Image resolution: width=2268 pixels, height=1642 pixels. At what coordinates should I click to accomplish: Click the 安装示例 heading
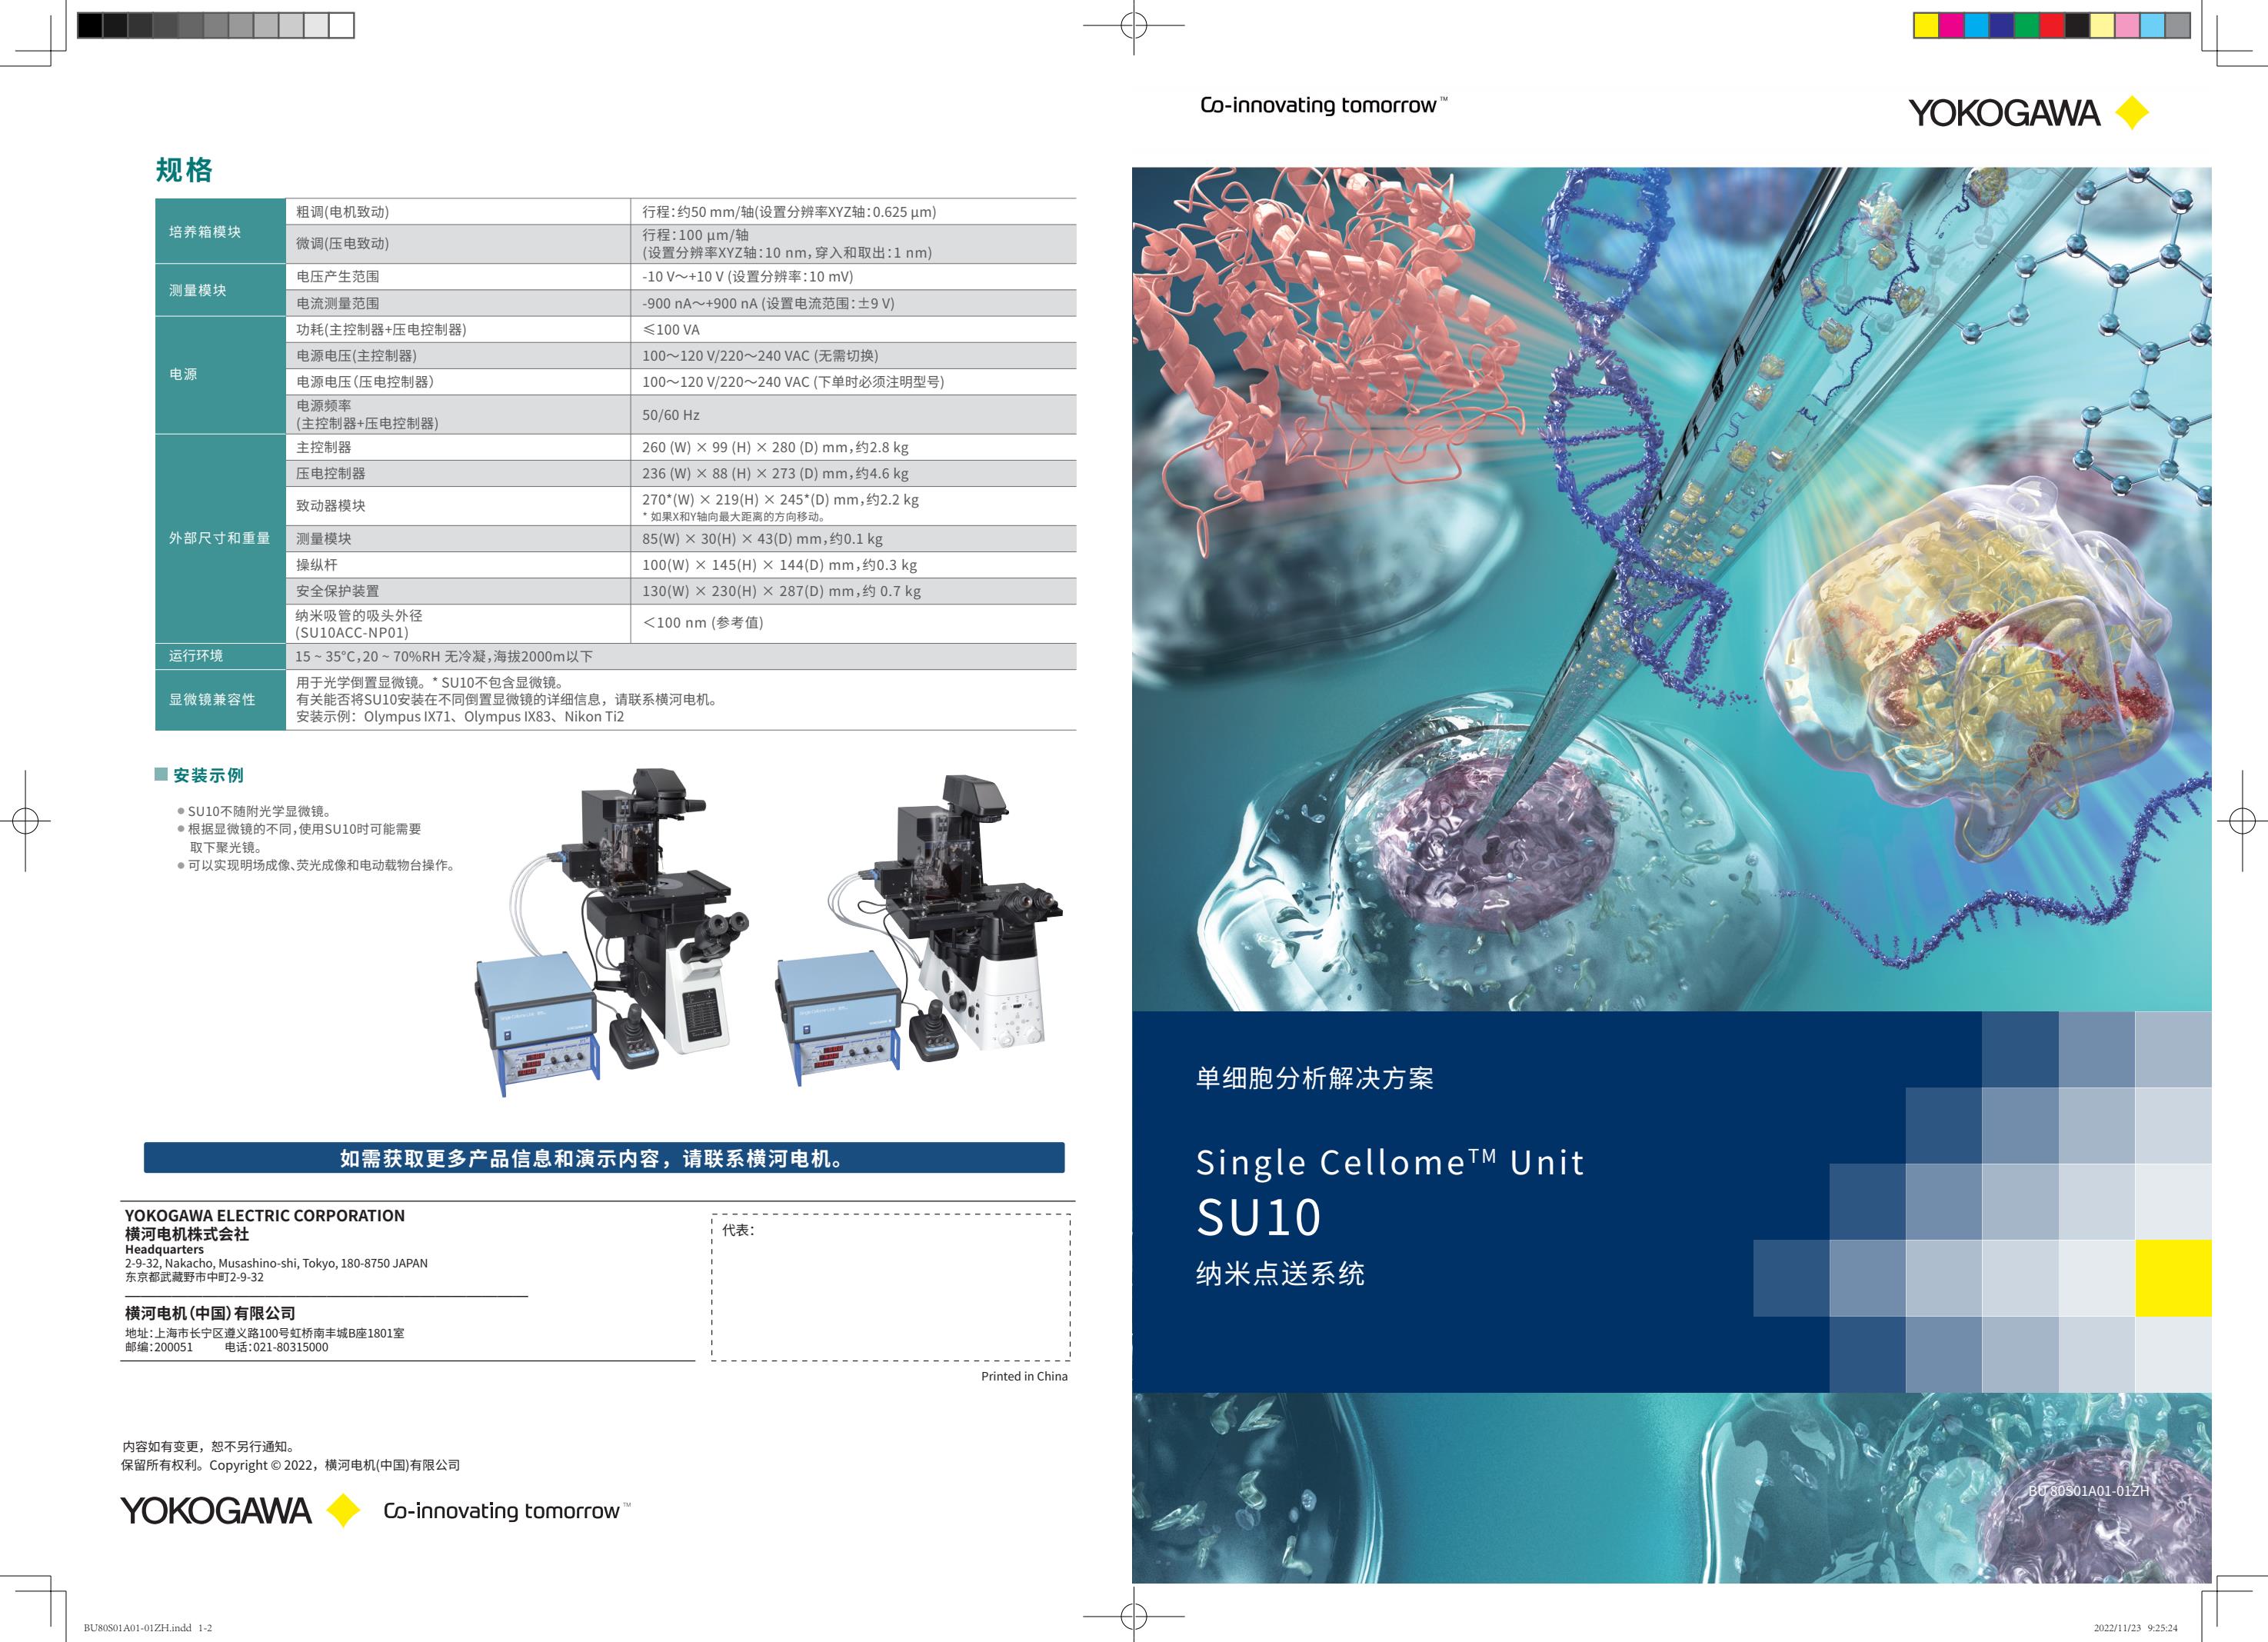[x=208, y=775]
